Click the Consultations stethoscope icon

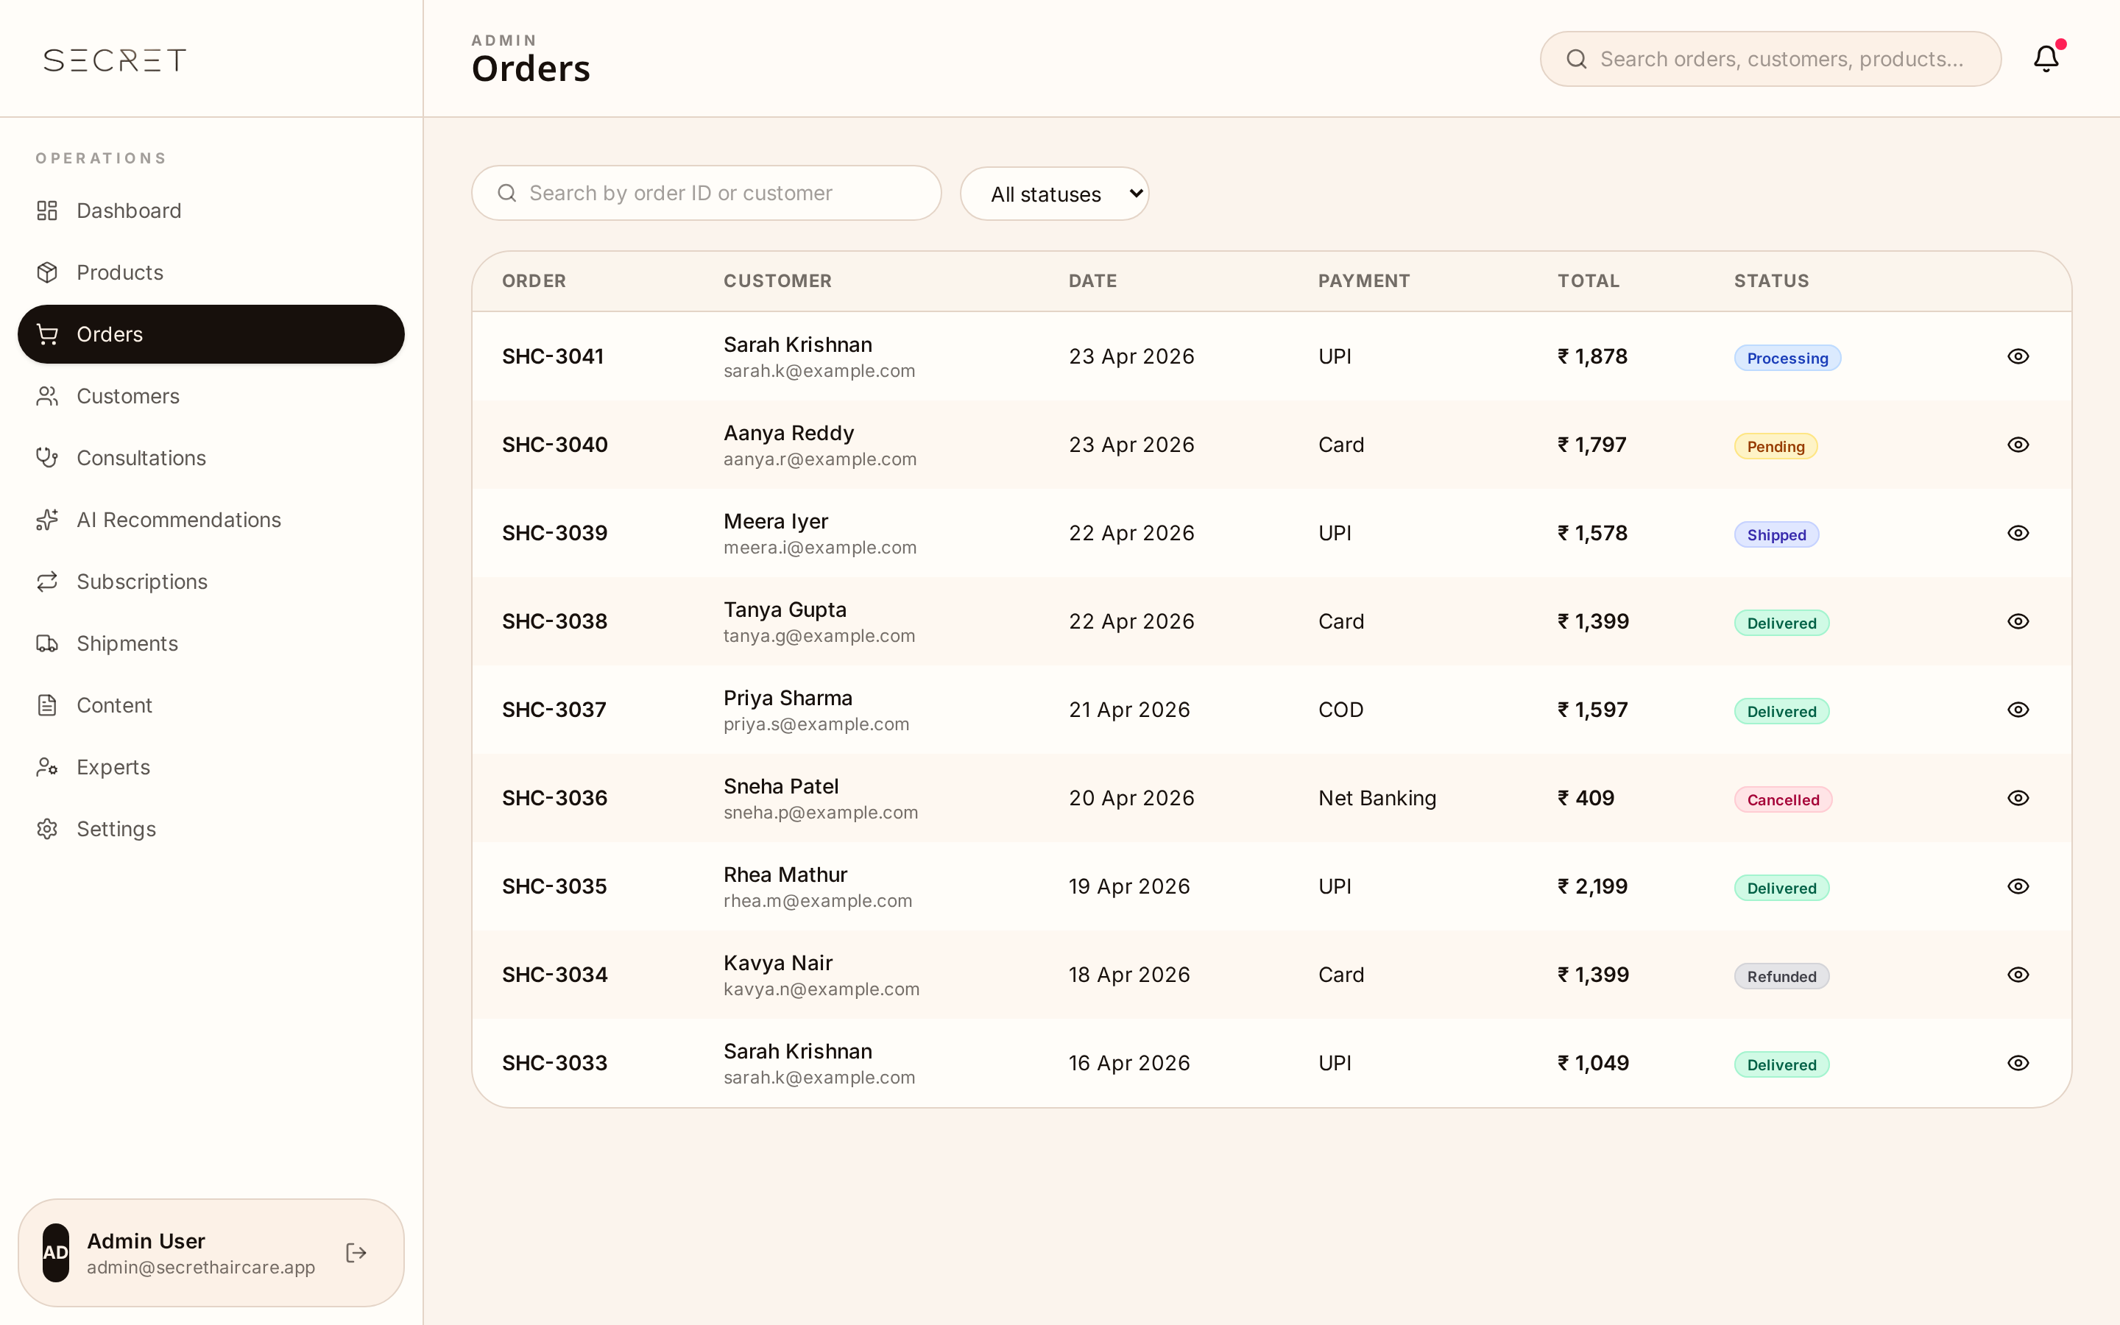pyautogui.click(x=47, y=457)
